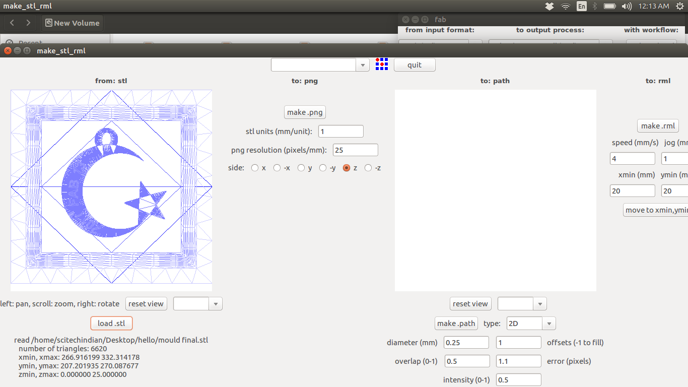Open the battery status indicator

coord(609,6)
